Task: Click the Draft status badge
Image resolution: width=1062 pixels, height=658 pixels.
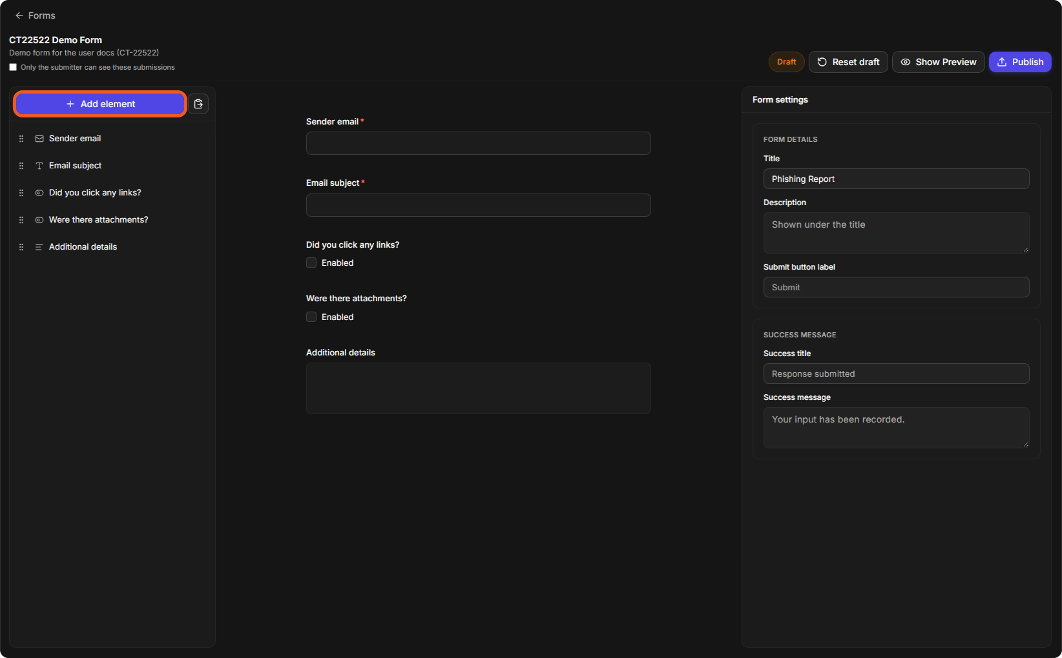Action: click(786, 62)
